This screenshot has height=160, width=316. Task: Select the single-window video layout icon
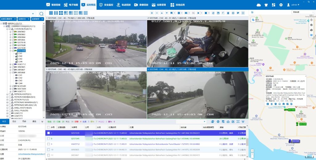(x=51, y=13)
